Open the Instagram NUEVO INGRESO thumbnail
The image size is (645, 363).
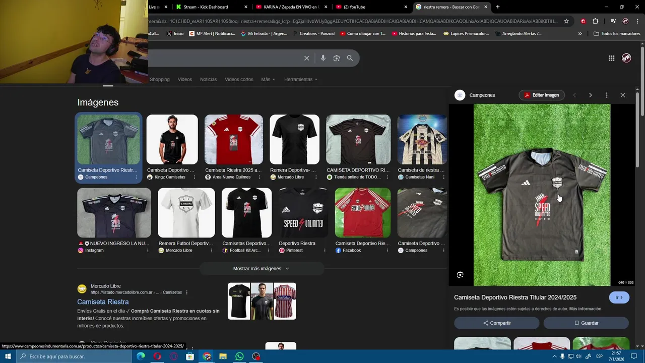click(x=114, y=213)
